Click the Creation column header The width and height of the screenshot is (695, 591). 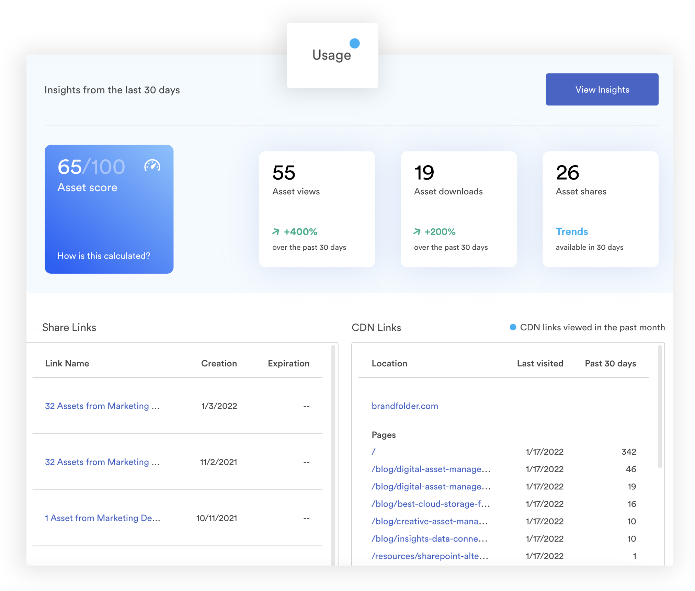pos(219,363)
